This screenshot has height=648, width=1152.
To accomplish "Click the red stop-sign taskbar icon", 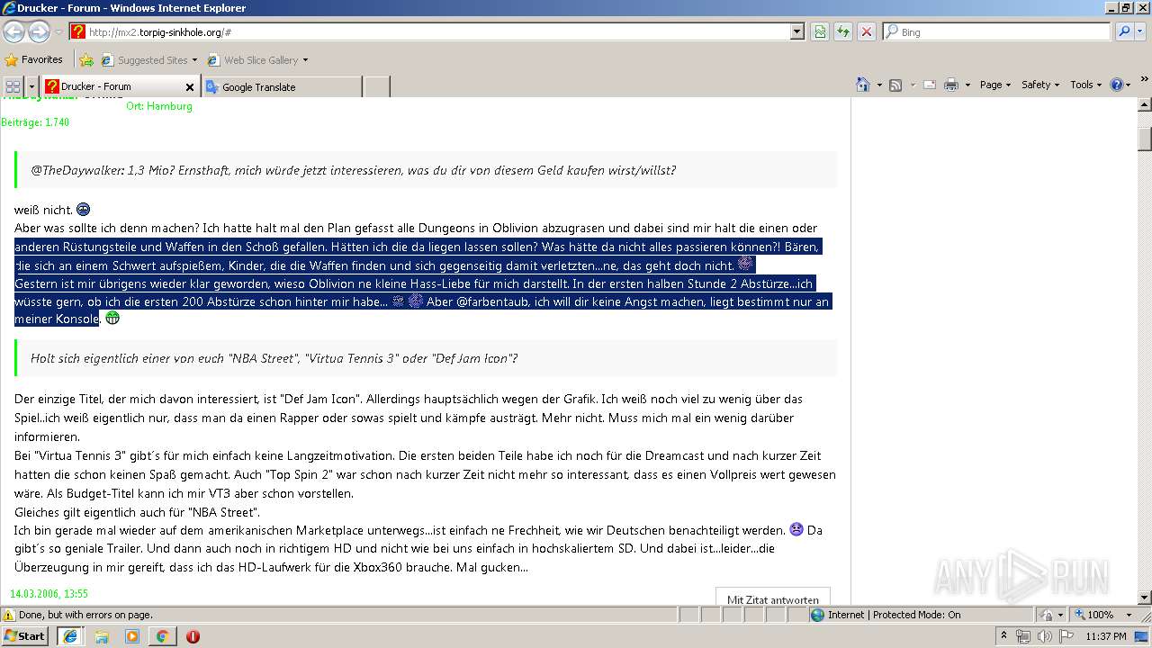I will (193, 636).
